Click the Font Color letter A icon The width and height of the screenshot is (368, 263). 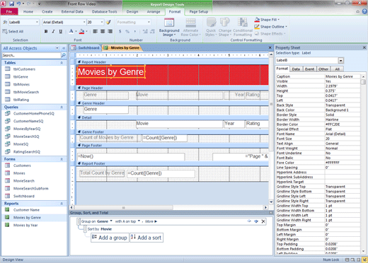(71, 31)
